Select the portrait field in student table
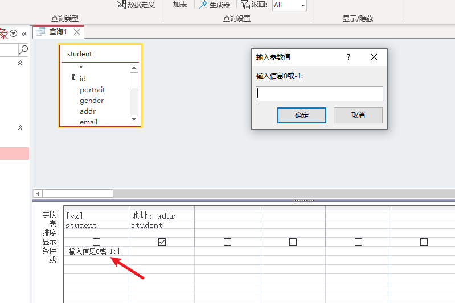The image size is (455, 303). [92, 90]
